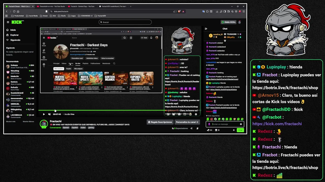The width and height of the screenshot is (325, 182).
Task: Open the stream player settings gear
Action: click(x=196, y=114)
